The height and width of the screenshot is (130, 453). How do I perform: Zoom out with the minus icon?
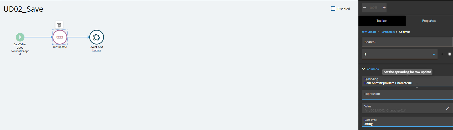pyautogui.click(x=364, y=8)
